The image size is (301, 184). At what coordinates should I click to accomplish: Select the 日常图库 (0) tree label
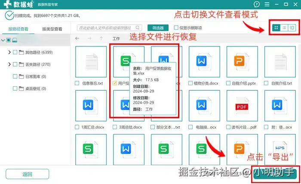point(36,77)
